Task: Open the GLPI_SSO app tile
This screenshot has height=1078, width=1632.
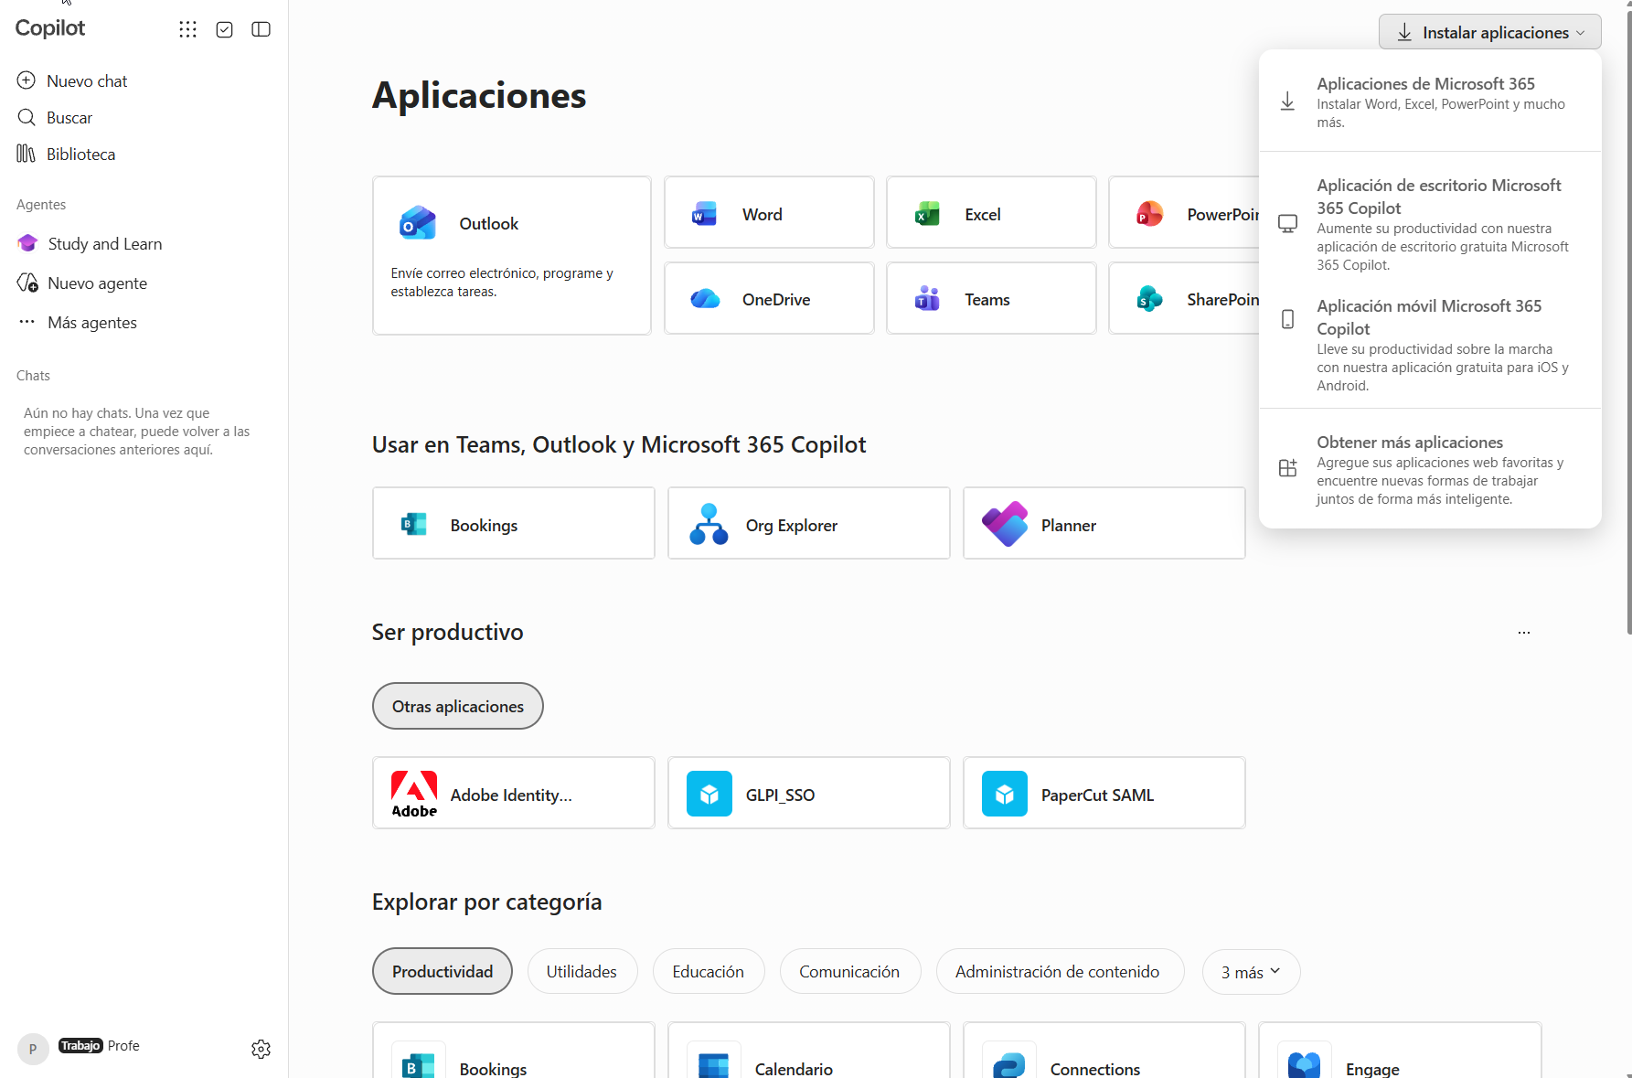Action: (x=809, y=793)
